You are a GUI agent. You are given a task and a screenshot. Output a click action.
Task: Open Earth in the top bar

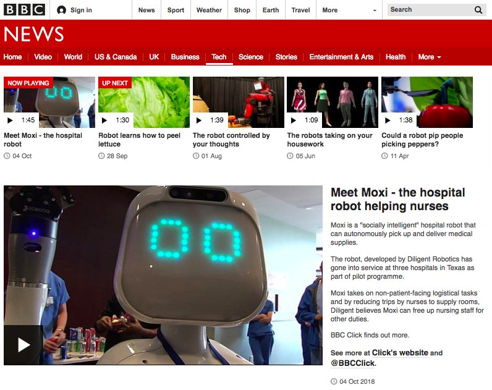(271, 10)
